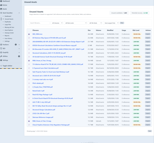Open Reports in Asset Guardian menu

click(7, 36)
